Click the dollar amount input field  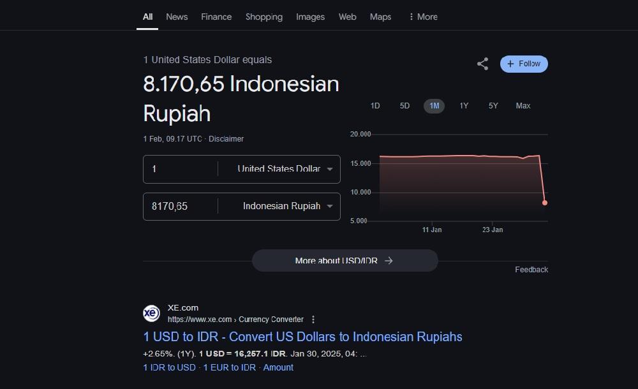tap(182, 169)
